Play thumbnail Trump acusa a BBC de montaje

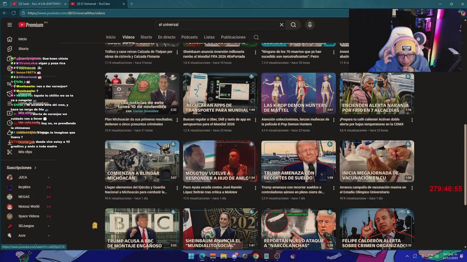(x=142, y=229)
